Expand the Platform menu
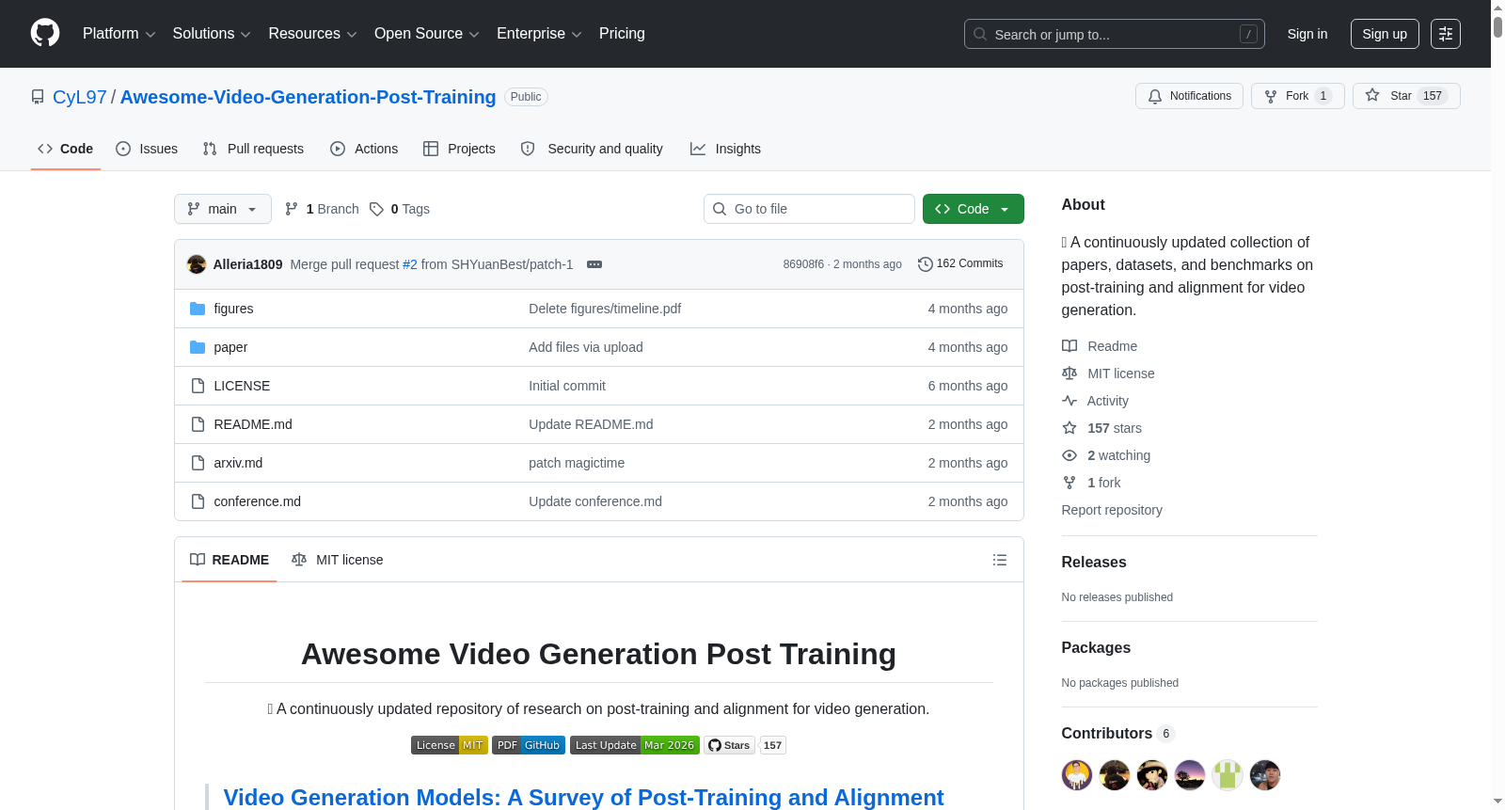 coord(119,34)
